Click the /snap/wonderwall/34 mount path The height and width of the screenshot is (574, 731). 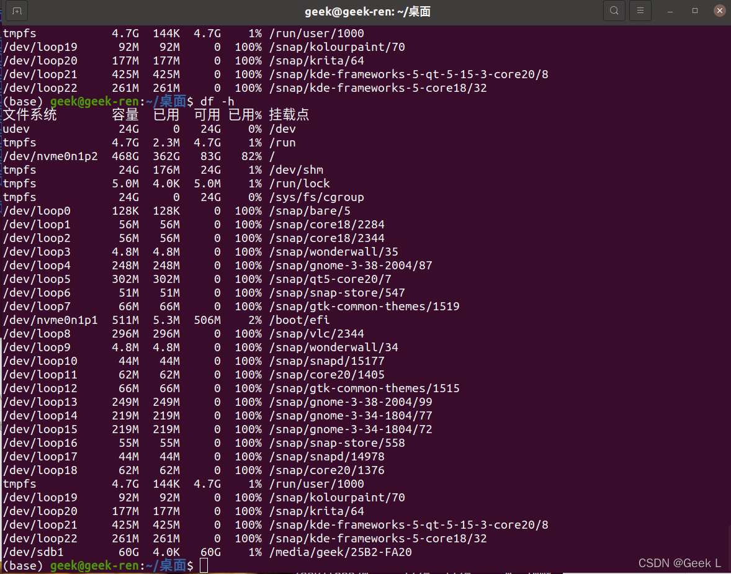[334, 348]
